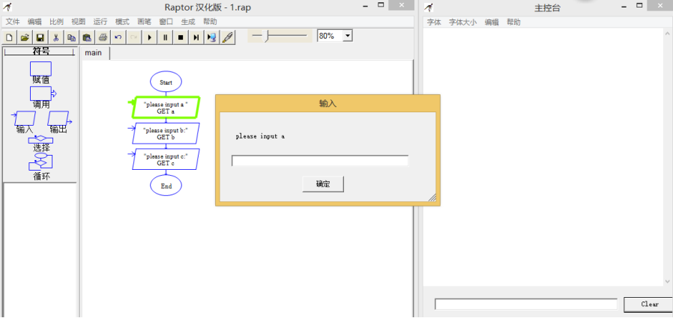Click the 符号 symbols panel header

click(41, 52)
